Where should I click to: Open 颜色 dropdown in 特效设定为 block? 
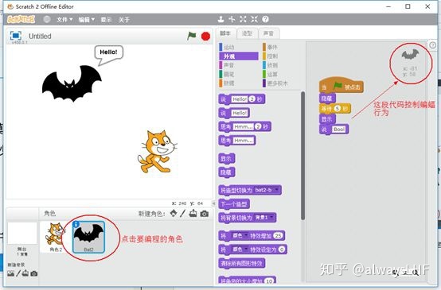(240, 249)
